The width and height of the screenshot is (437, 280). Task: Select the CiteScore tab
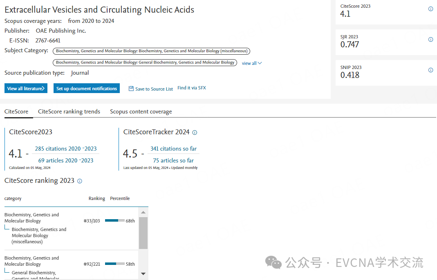16,111
